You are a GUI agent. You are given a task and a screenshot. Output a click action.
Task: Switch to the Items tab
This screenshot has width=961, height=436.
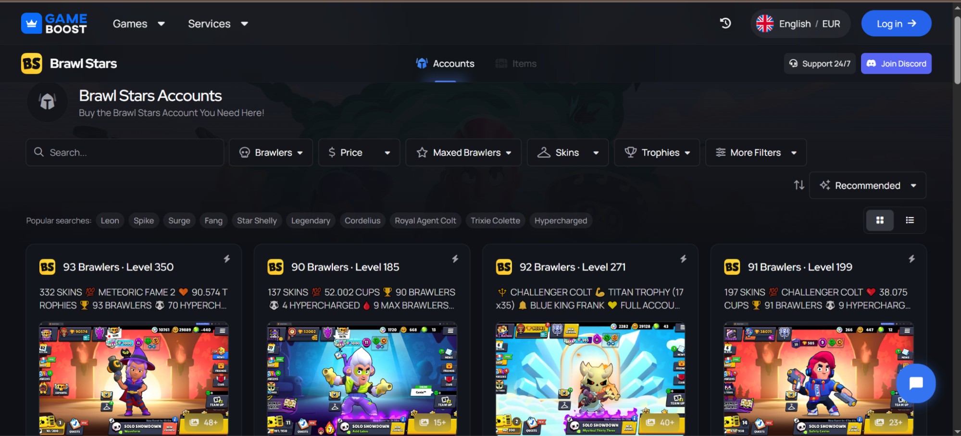point(516,64)
